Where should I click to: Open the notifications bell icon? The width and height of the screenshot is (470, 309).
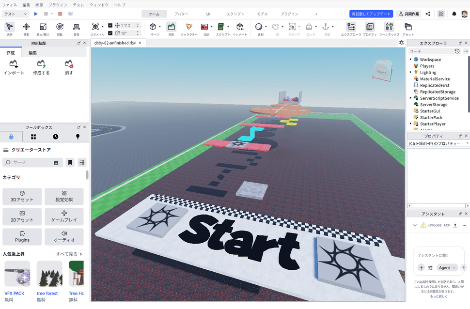coord(454,14)
